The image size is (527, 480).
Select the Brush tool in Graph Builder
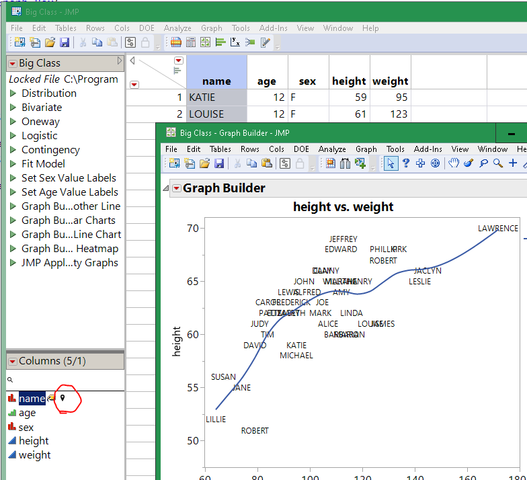coord(469,163)
